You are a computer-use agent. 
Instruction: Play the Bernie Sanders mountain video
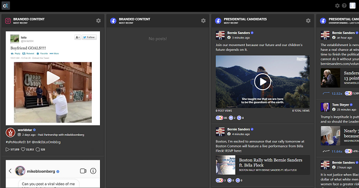click(x=263, y=81)
